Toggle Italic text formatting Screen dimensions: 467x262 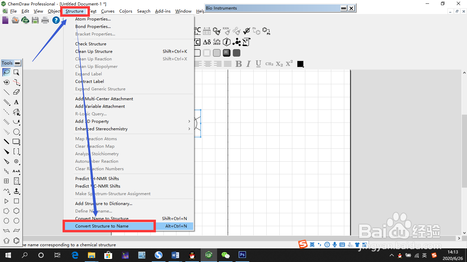[249, 64]
